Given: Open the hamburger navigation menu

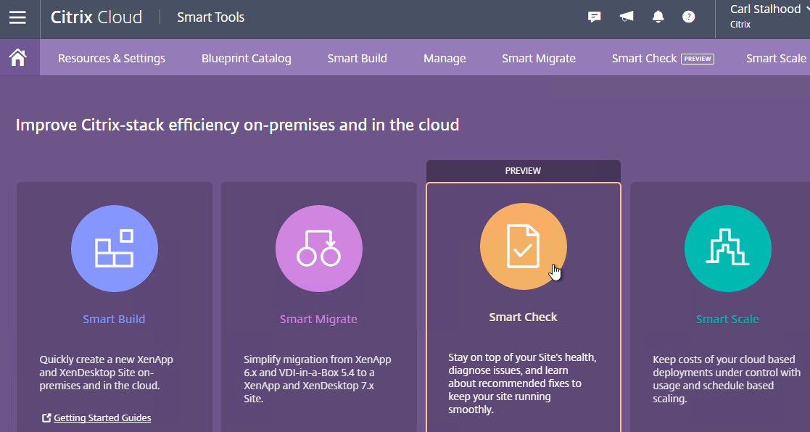Looking at the screenshot, I should [17, 17].
